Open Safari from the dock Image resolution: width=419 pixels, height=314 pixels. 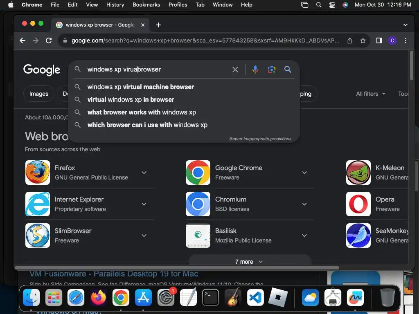pyautogui.click(x=76, y=297)
